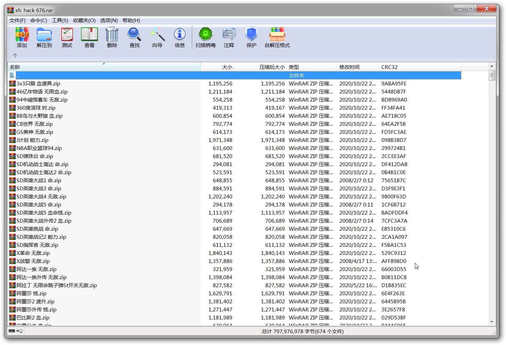Click the WinRAR icon in title bar
Screen dimensions: 506x345
[x=10, y=10]
